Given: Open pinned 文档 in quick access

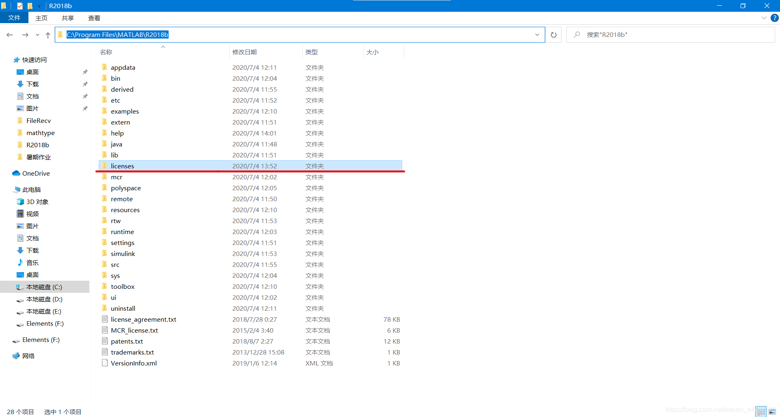Looking at the screenshot, I should 32,97.
